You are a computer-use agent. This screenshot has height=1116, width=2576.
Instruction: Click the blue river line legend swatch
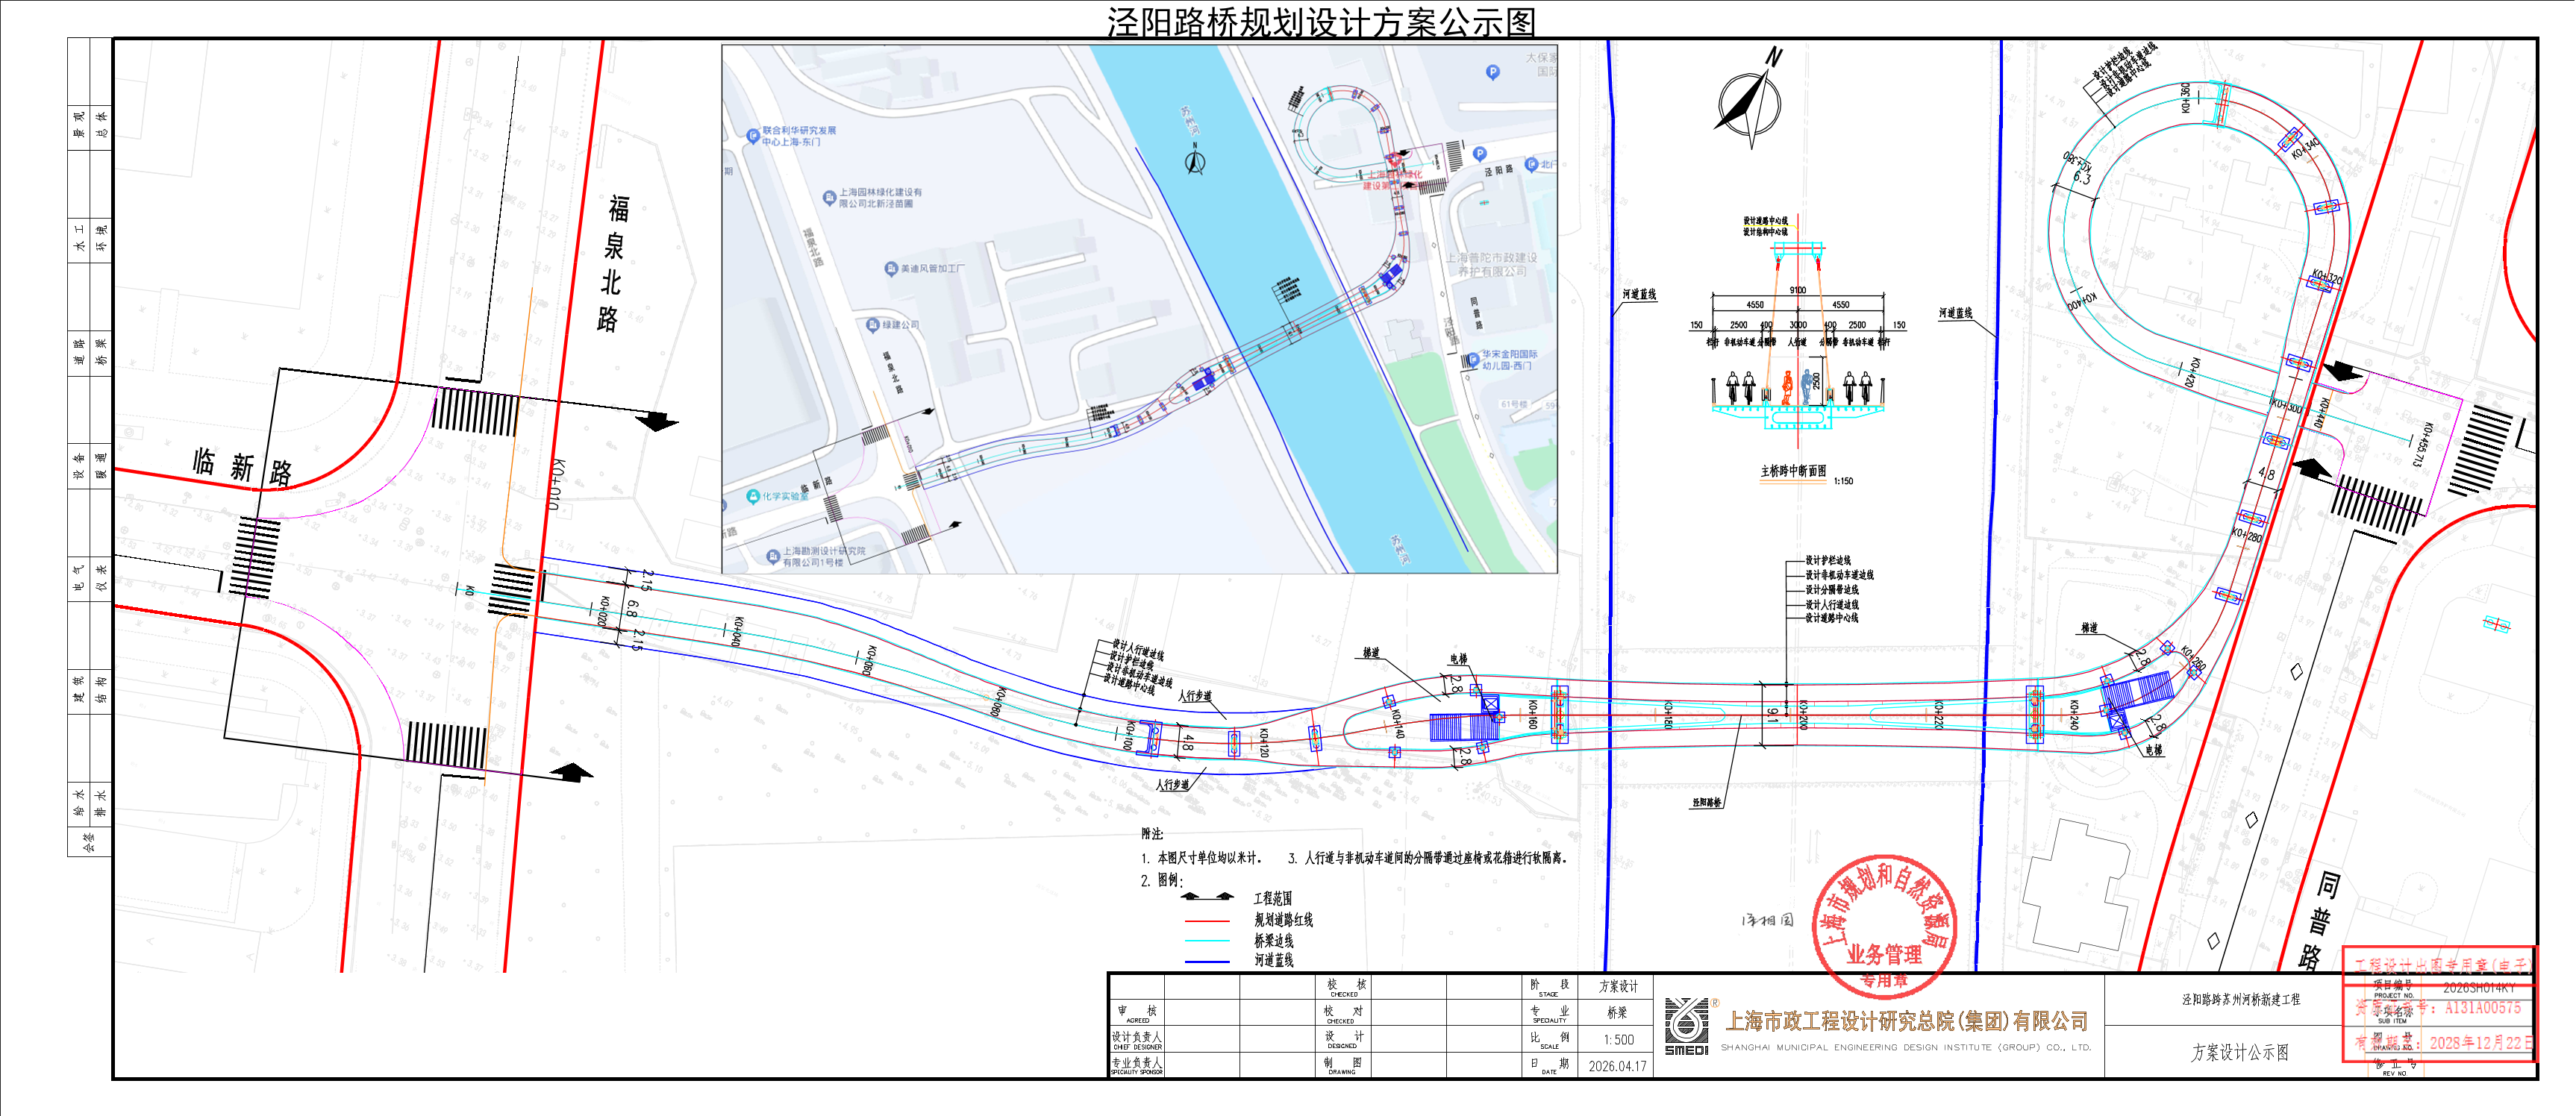click(1207, 961)
